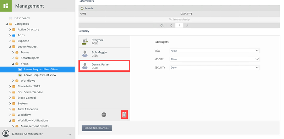Expand the Stock Control node

pyautogui.click(x=10, y=98)
